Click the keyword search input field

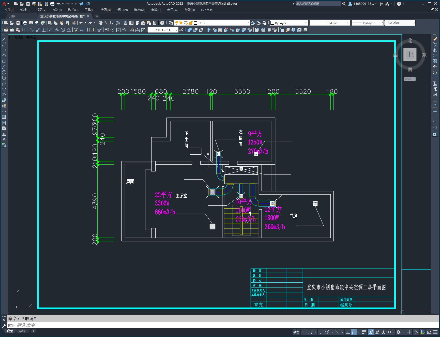click(x=318, y=4)
